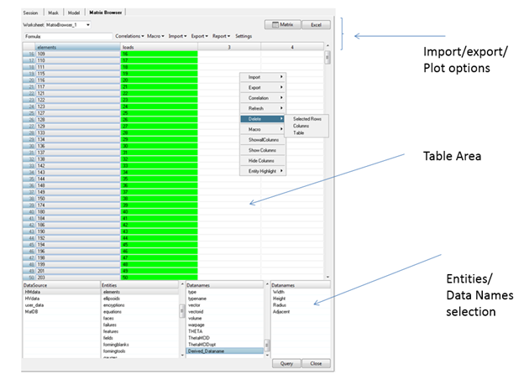Screen dimensions: 524x374
Task: Select ellipsoids in the Entities list
Action: click(x=140, y=299)
